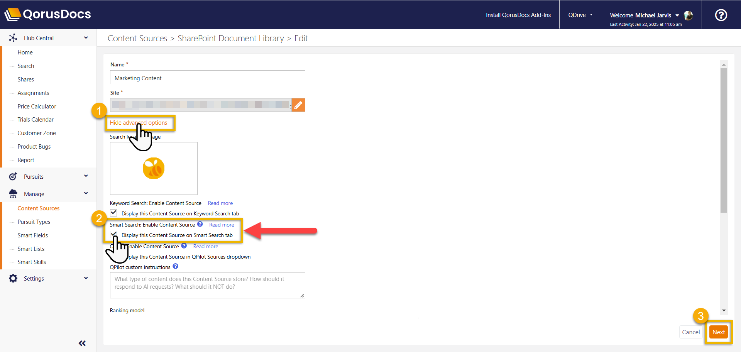Click Read more for Keyword Search

click(x=220, y=203)
